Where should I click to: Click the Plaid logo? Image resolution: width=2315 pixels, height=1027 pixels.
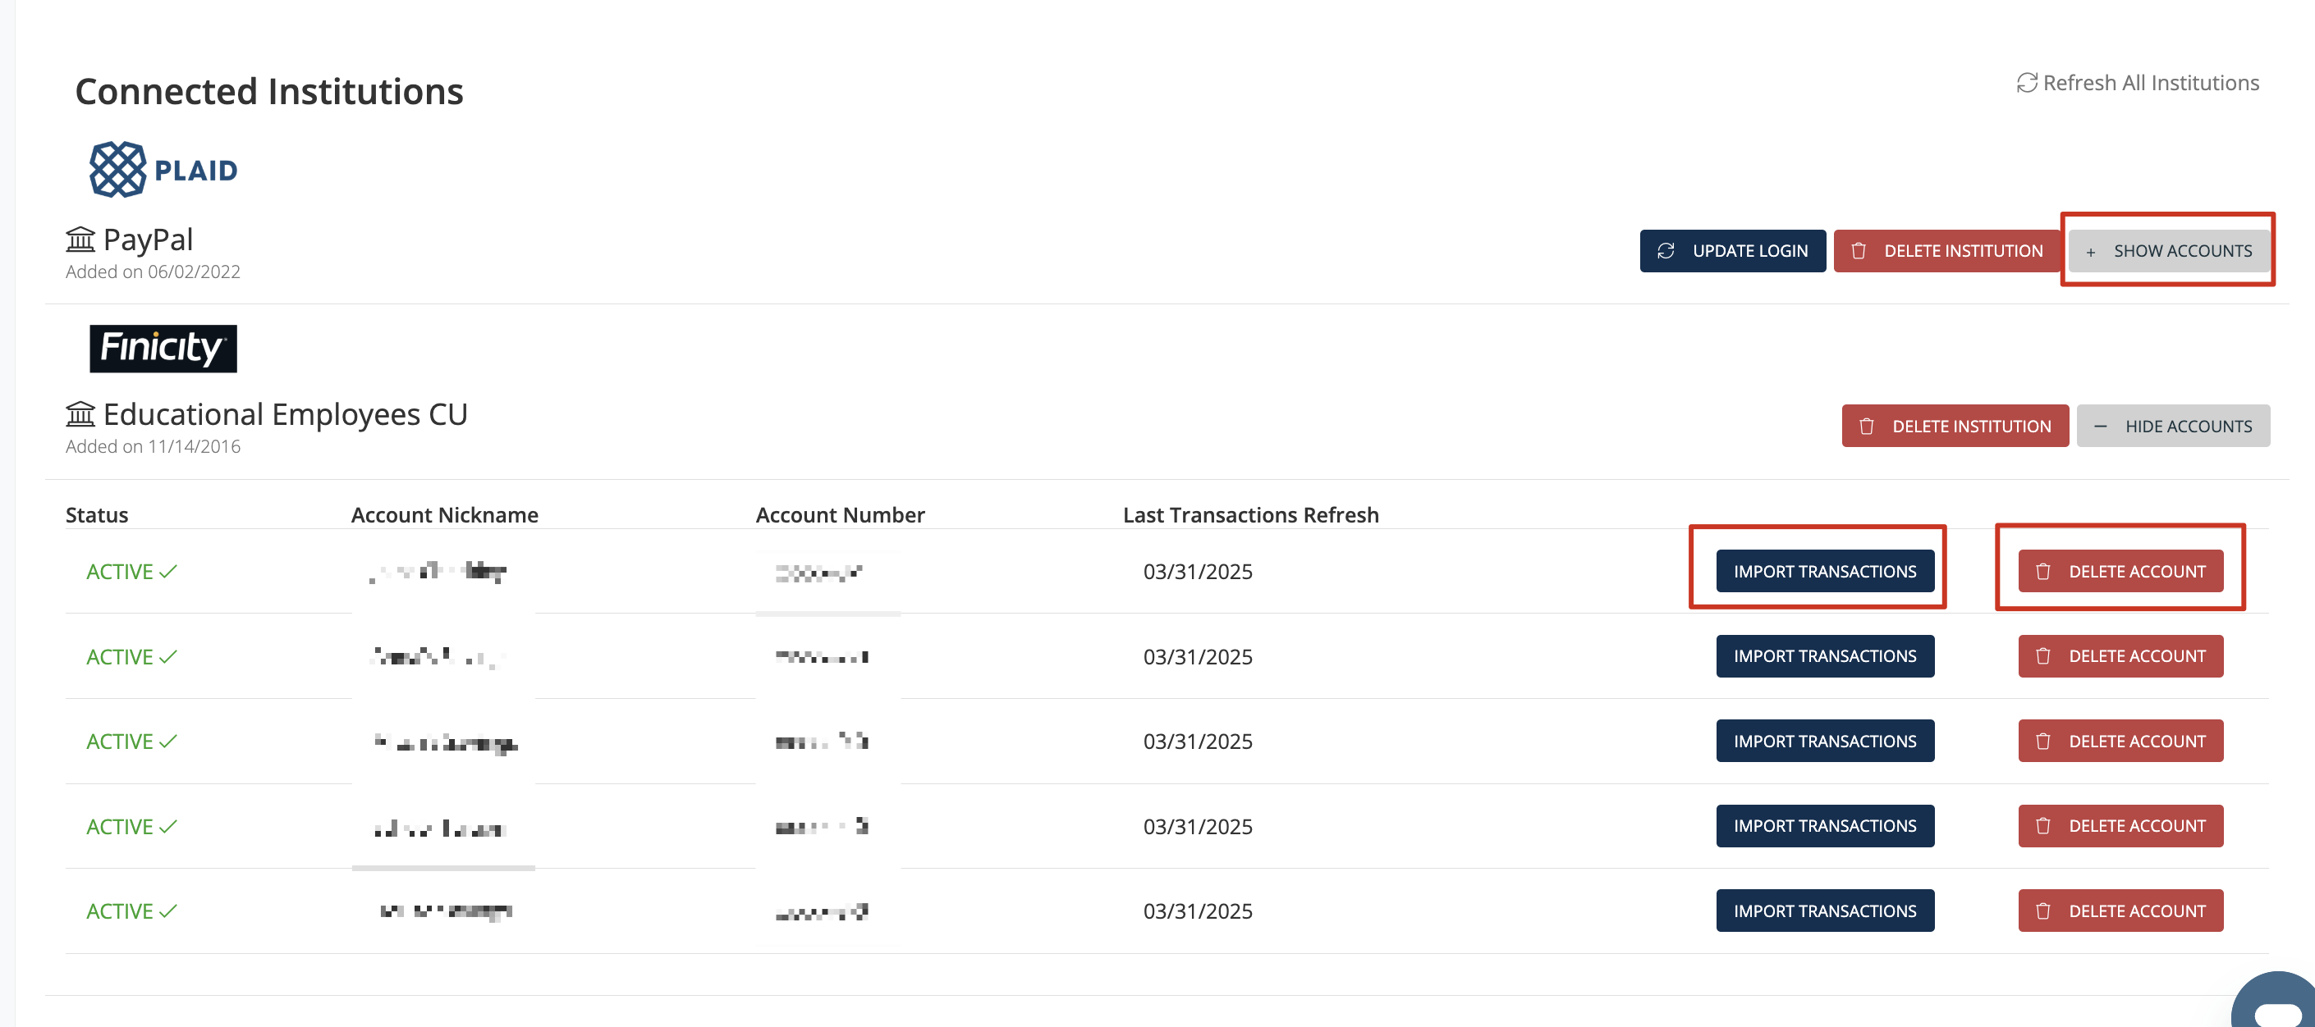click(163, 169)
